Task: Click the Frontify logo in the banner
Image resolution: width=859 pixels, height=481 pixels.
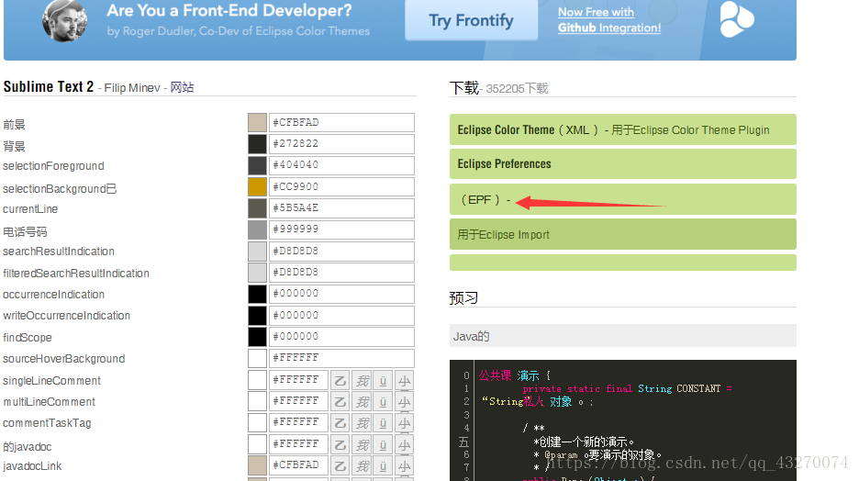Action: coord(736,19)
